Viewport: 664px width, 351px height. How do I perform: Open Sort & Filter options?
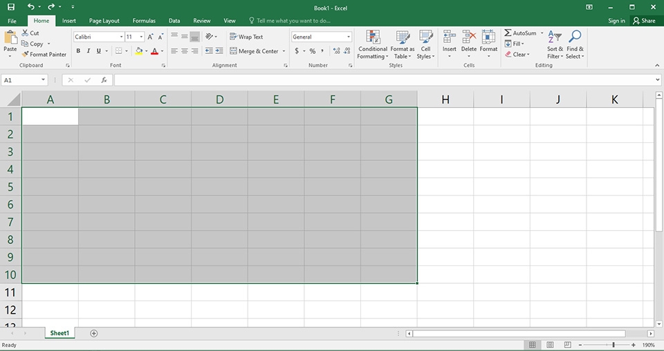tap(555, 45)
